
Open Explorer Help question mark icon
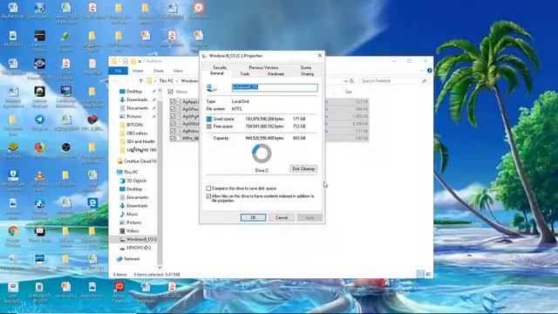pyautogui.click(x=429, y=71)
